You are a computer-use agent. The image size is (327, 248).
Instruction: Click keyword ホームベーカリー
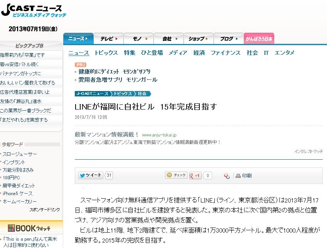pos(19,201)
